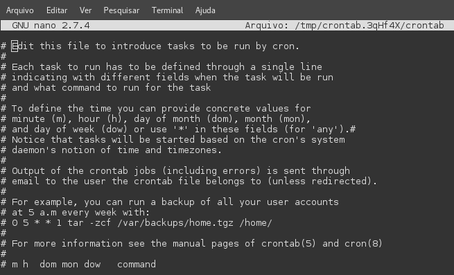This screenshot has width=454, height=275.
Task: Click the example tar -zcf command line
Action: coord(137,223)
